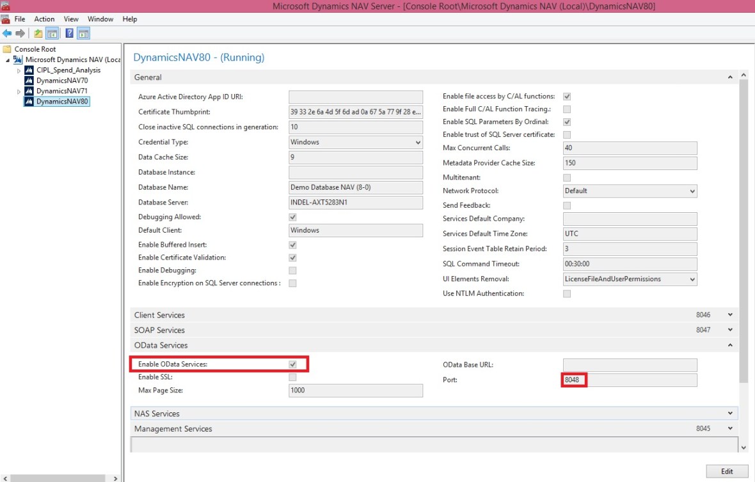The width and height of the screenshot is (755, 482).
Task: Open the Action menu
Action: click(44, 19)
